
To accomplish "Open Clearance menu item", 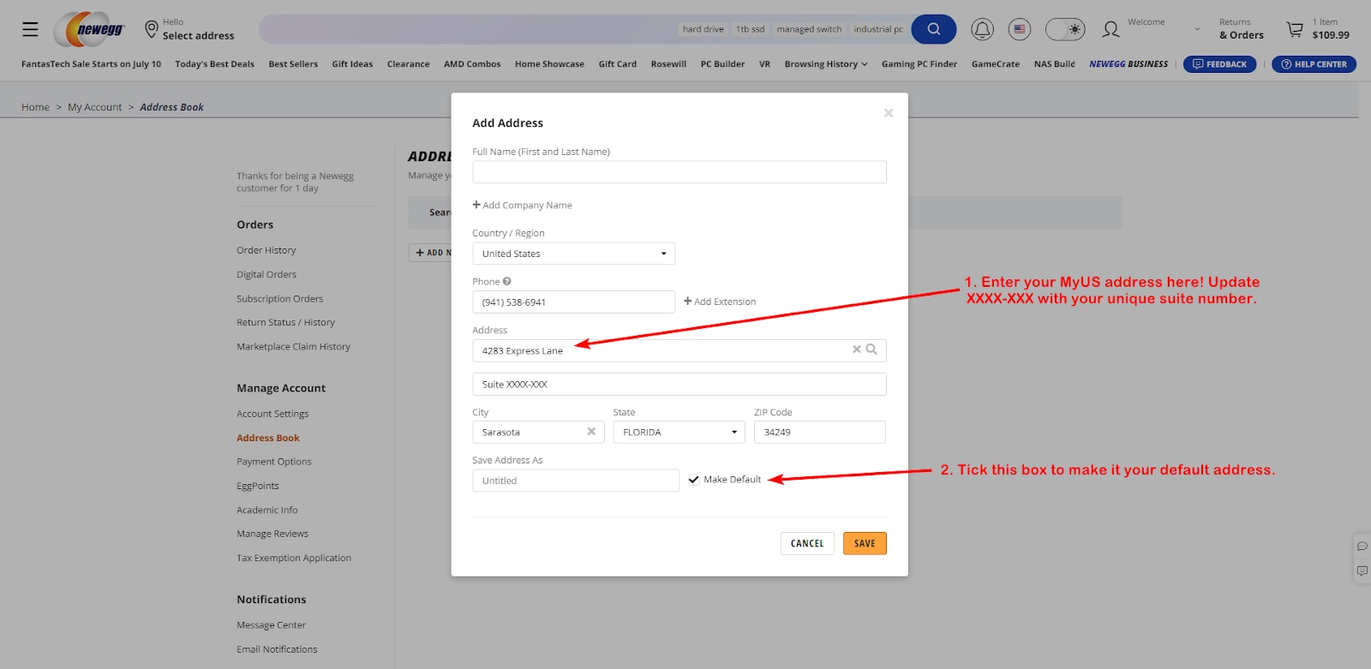I will pos(409,64).
